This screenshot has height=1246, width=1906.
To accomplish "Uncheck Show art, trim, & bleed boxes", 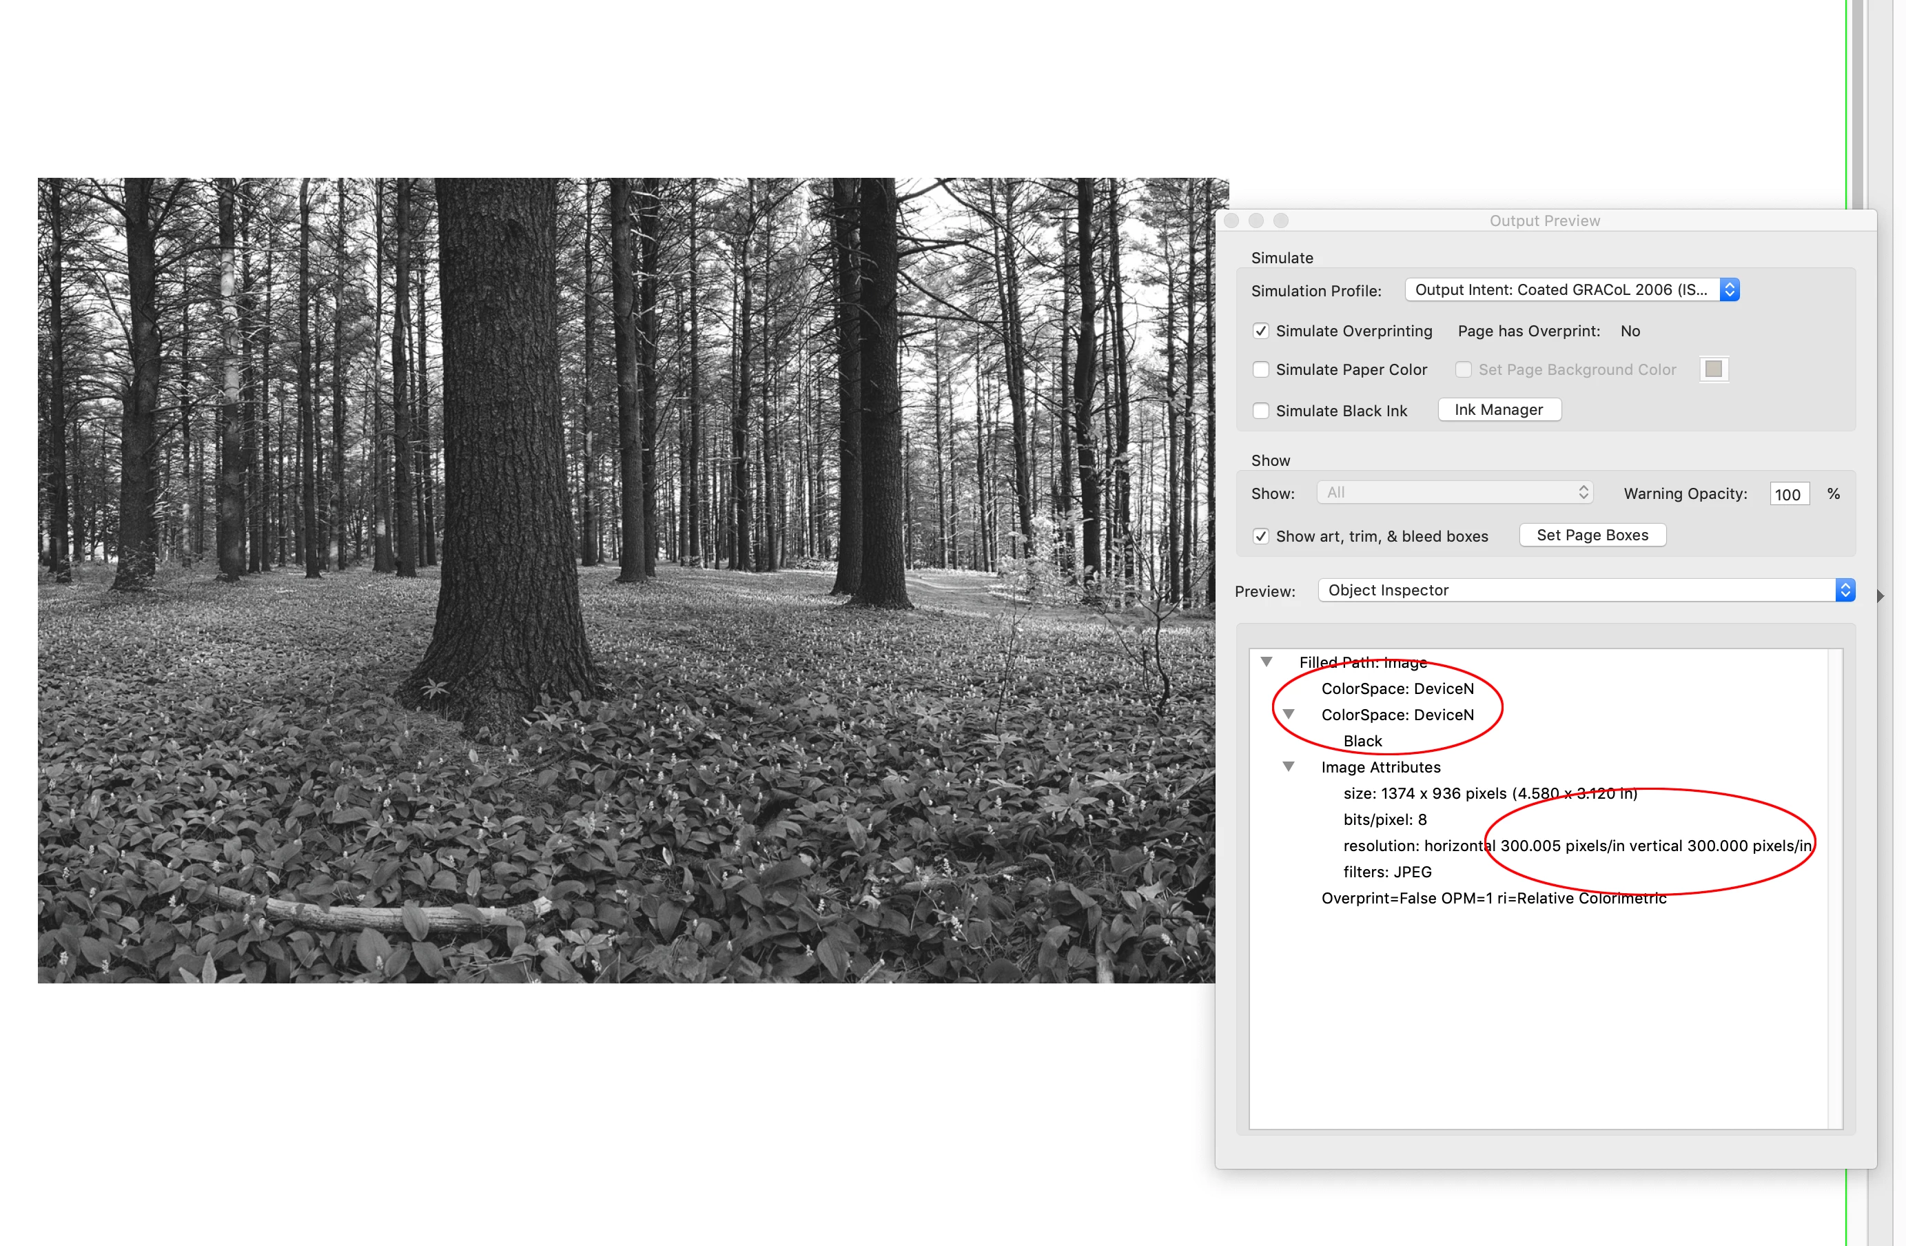I will coord(1260,537).
